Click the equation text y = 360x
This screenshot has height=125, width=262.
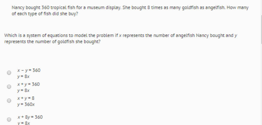click(26, 105)
